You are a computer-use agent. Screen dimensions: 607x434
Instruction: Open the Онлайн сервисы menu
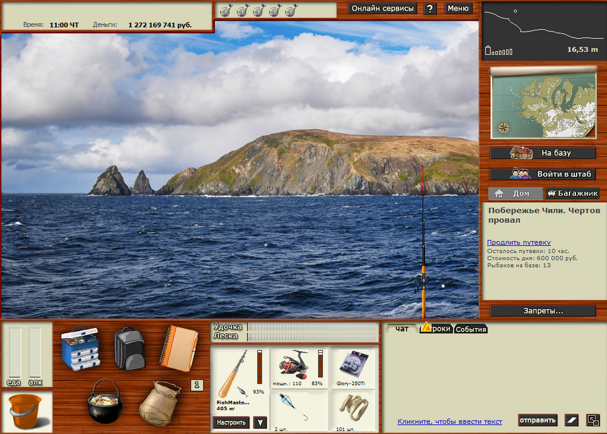(382, 8)
